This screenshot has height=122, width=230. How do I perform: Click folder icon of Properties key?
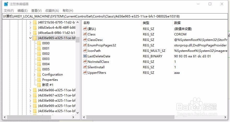pos(39,80)
